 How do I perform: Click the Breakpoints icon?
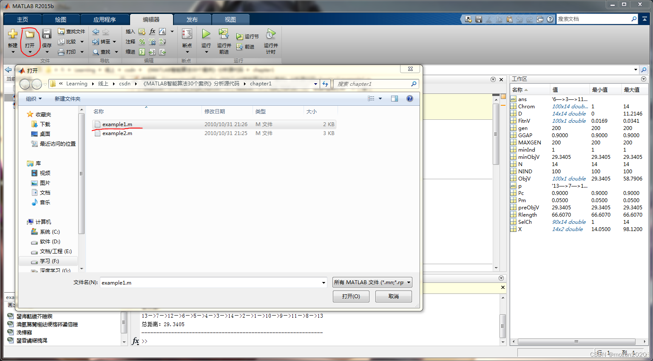click(x=187, y=34)
